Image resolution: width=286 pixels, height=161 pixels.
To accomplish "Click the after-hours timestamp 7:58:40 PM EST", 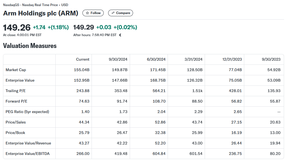I will coord(104,35).
